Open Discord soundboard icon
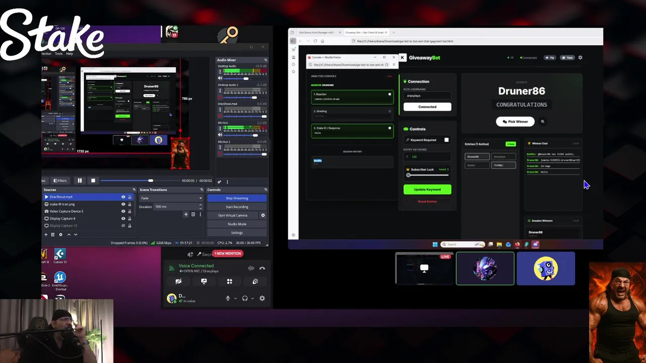 coord(255,281)
